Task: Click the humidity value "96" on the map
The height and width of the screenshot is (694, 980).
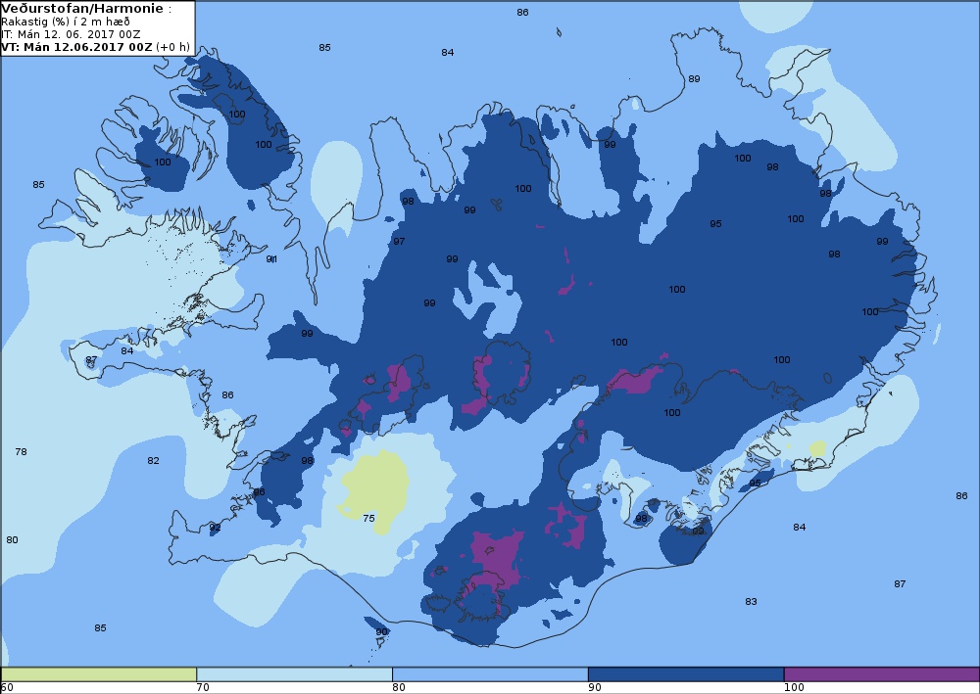Action: pyautogui.click(x=259, y=491)
